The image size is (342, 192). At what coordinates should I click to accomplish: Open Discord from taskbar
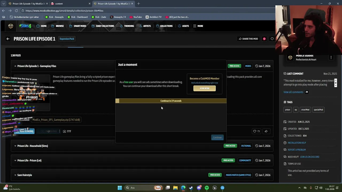(199, 188)
